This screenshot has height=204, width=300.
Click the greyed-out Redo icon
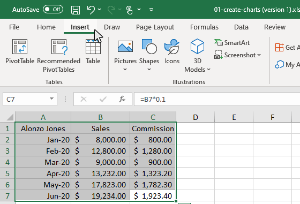coord(111,10)
